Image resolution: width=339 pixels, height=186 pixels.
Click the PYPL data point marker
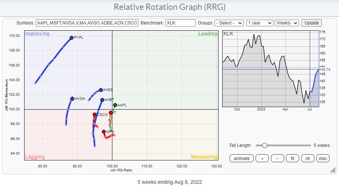click(71, 38)
